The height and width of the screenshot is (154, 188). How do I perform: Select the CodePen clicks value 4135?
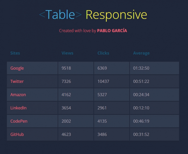point(102,121)
